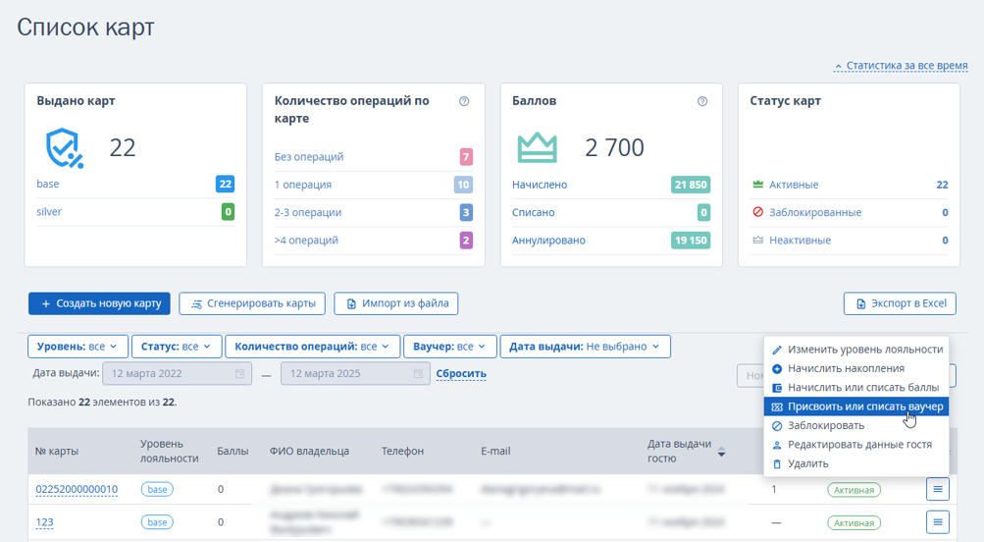Click Сгенерировать карты button

252,303
